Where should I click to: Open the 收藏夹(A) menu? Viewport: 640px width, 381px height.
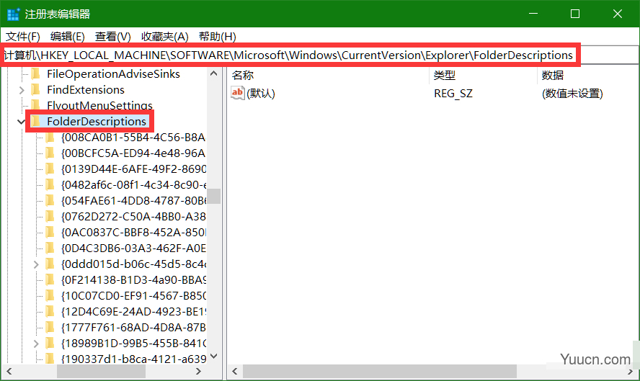click(x=164, y=37)
